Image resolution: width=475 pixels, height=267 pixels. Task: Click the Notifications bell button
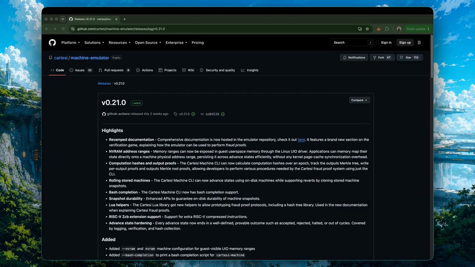[354, 57]
